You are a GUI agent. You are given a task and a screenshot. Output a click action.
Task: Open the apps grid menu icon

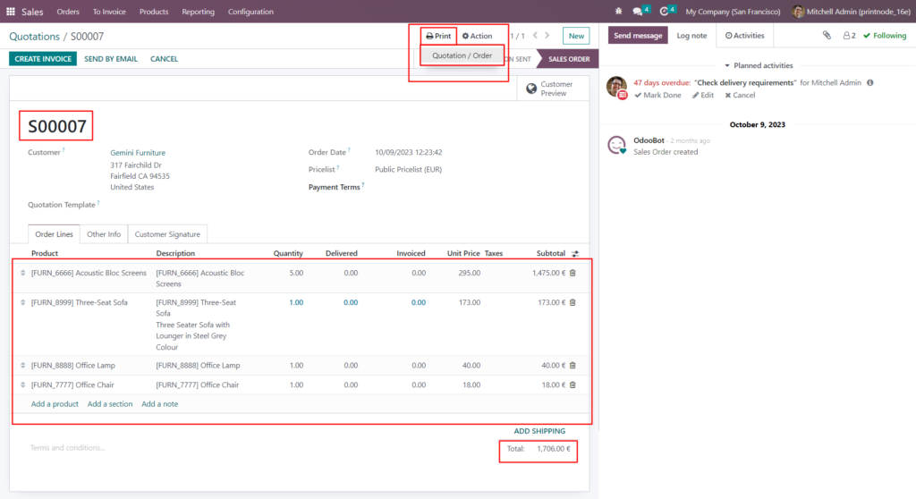click(11, 12)
